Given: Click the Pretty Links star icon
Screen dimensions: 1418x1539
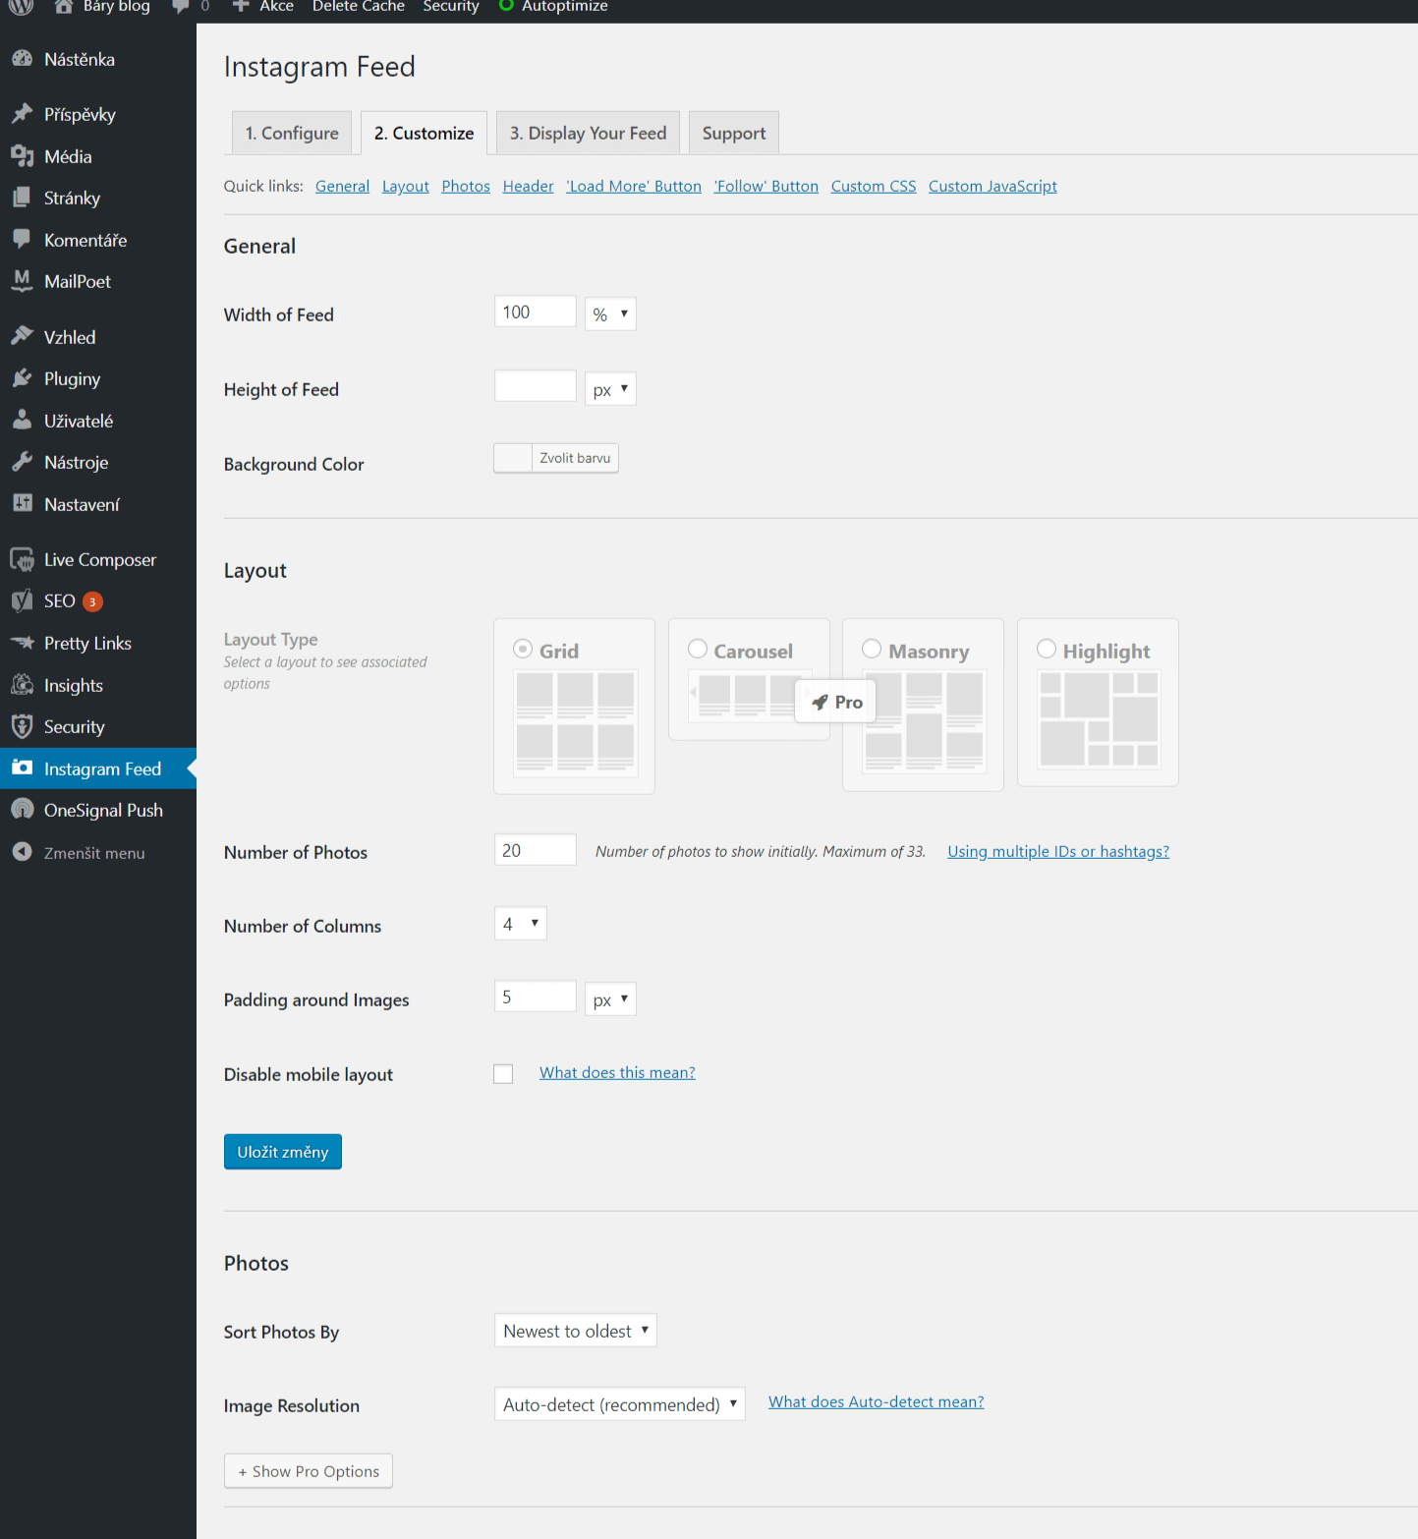Looking at the screenshot, I should pos(22,643).
